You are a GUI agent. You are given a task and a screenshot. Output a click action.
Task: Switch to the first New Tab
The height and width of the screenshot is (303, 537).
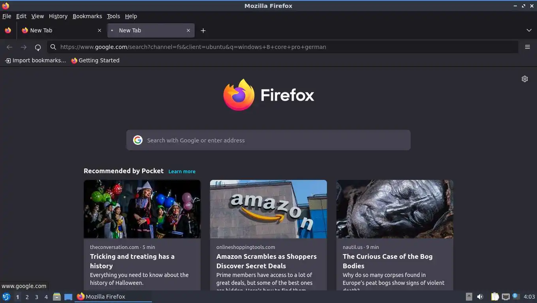62,30
